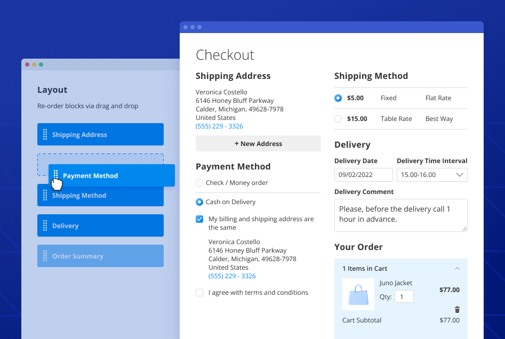Uncheck billing and shipping address are same
Image resolution: width=505 pixels, height=339 pixels.
coord(199,219)
